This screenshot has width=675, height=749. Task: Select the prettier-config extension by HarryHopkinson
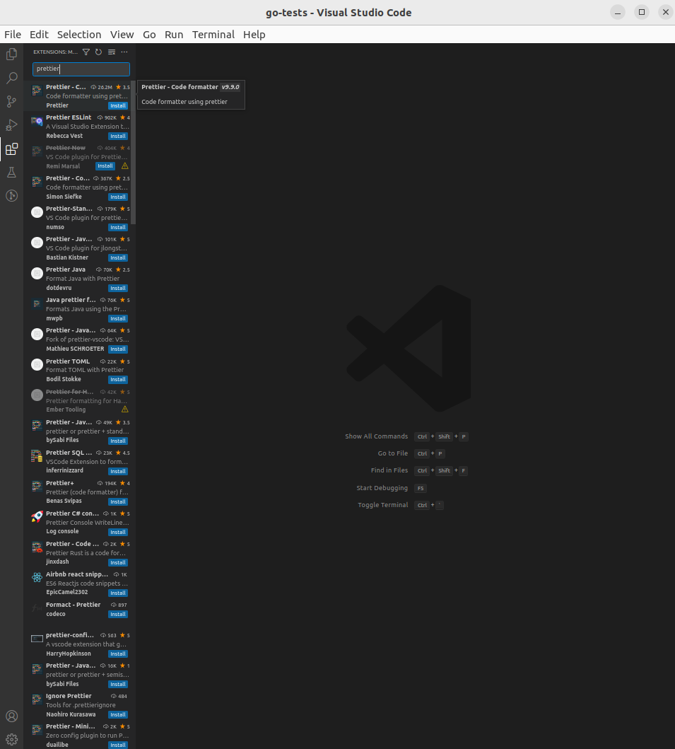[x=80, y=644]
